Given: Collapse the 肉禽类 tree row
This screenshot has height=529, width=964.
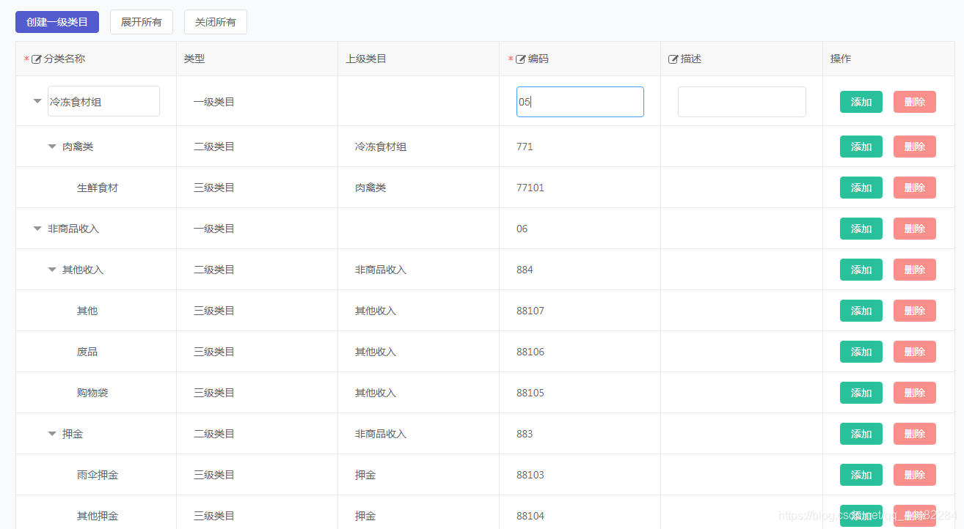Looking at the screenshot, I should tap(52, 147).
